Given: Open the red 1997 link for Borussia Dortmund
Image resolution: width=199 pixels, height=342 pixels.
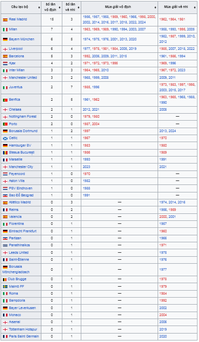Looking at the screenshot, I should point(86,131).
